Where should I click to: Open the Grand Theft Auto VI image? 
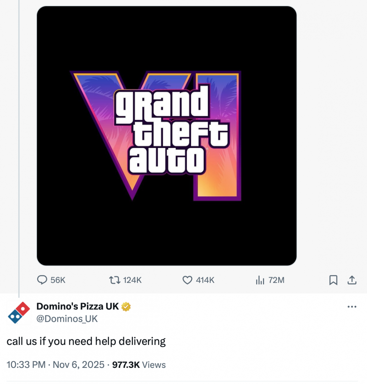pos(167,135)
